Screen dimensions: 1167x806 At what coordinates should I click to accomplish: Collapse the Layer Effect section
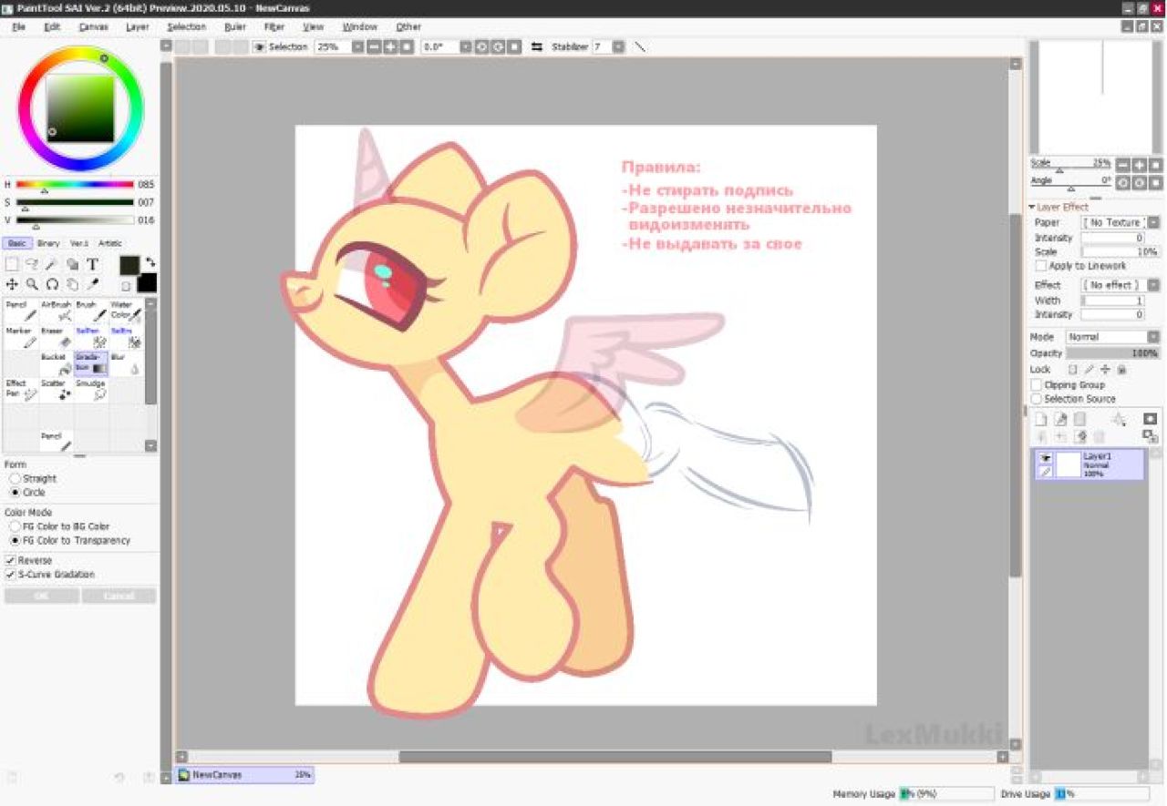(x=1032, y=208)
